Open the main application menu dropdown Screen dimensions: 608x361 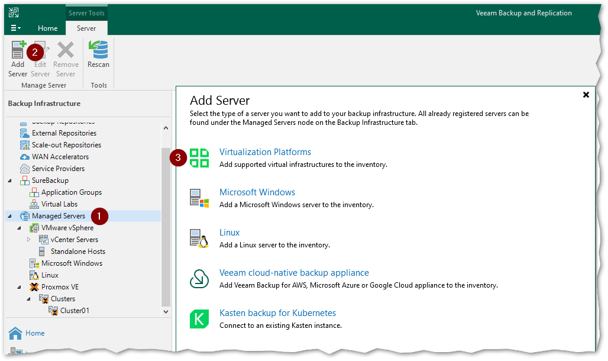16,28
